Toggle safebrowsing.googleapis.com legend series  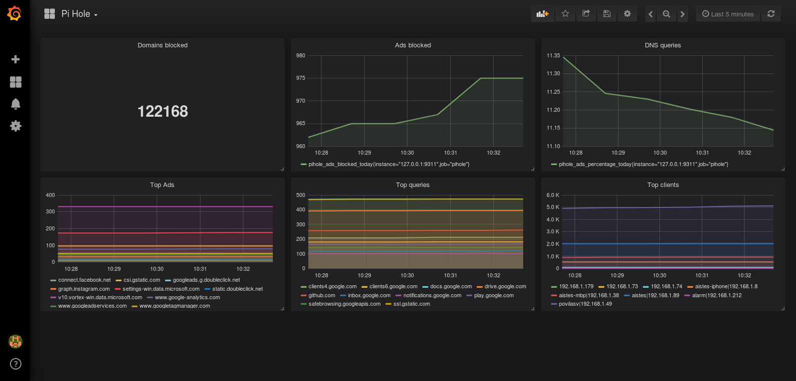pos(344,304)
